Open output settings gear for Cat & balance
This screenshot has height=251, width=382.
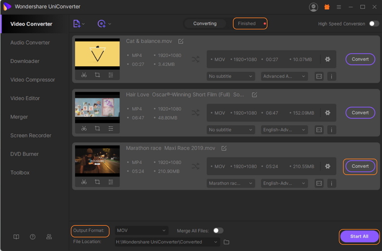pos(328,59)
